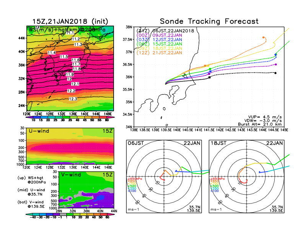This screenshot has height=234, width=303.
Task: Select legend entry '(00Z) 09JST,22JAN'
Action: pos(159,35)
